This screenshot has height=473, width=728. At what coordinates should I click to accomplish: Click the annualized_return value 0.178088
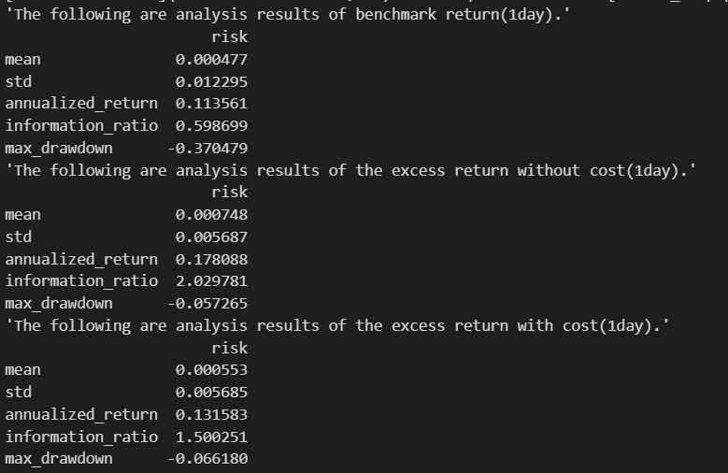pyautogui.click(x=212, y=259)
